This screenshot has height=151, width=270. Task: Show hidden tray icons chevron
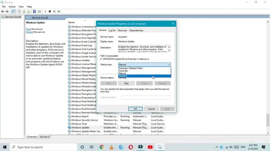coord(217,147)
